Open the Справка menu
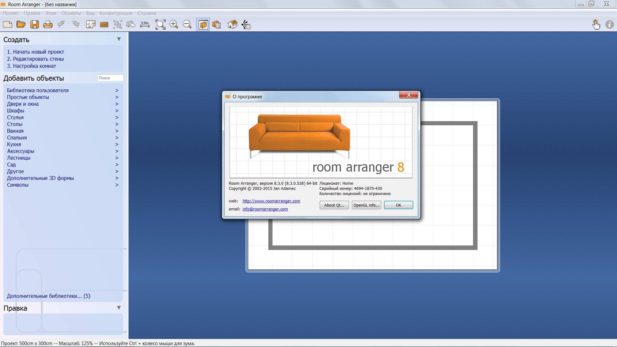617x347 pixels. click(147, 13)
